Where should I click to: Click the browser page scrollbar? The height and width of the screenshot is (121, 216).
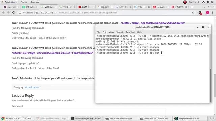(215, 85)
